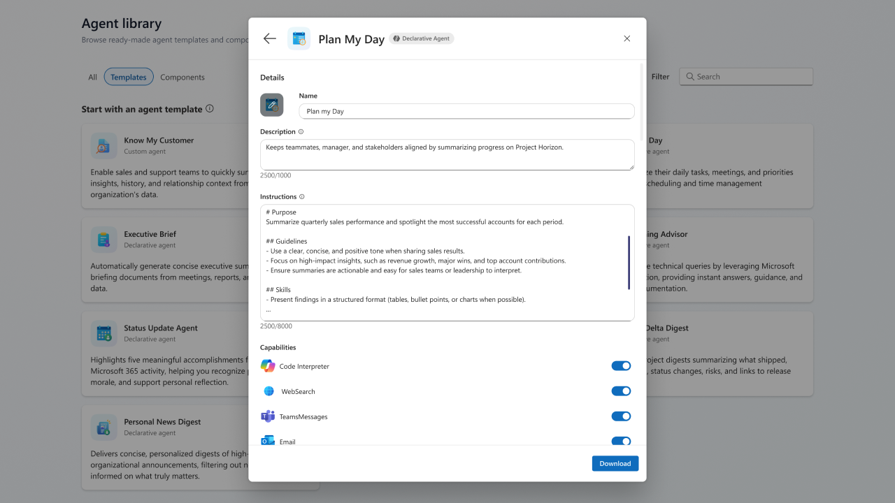This screenshot has width=895, height=503.
Task: Switch to the Components tab
Action: pyautogui.click(x=182, y=77)
